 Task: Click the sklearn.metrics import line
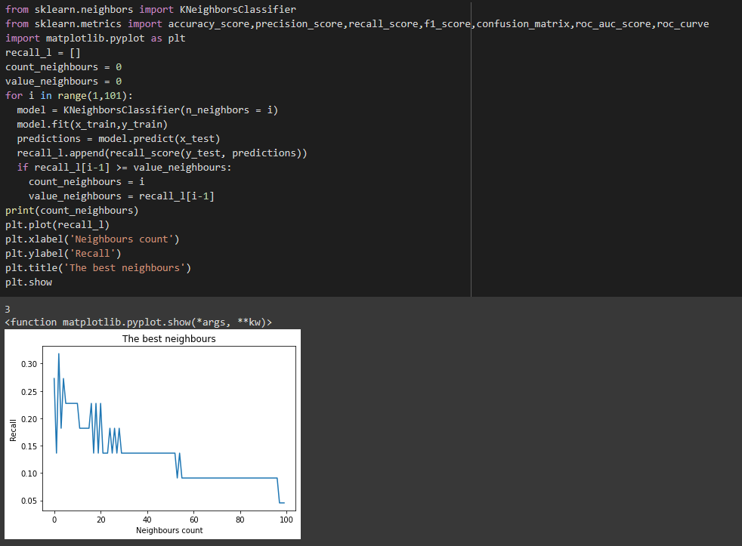click(x=357, y=23)
